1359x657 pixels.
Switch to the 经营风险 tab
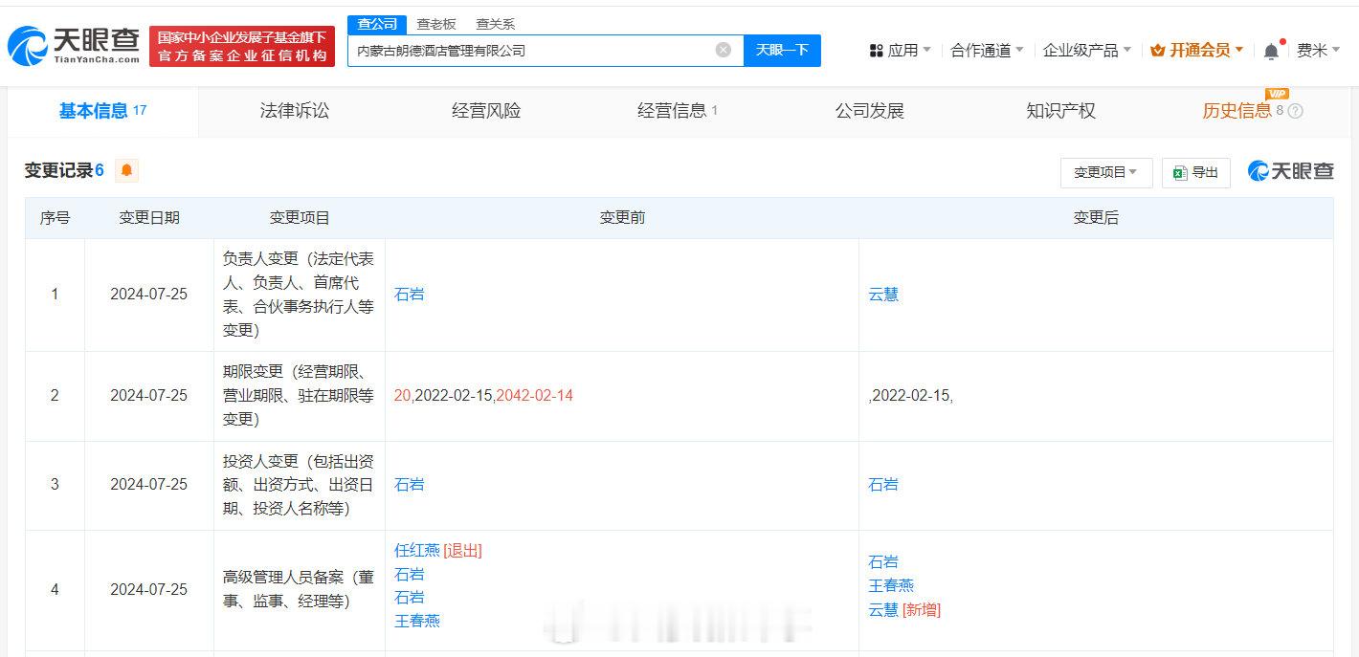486,111
